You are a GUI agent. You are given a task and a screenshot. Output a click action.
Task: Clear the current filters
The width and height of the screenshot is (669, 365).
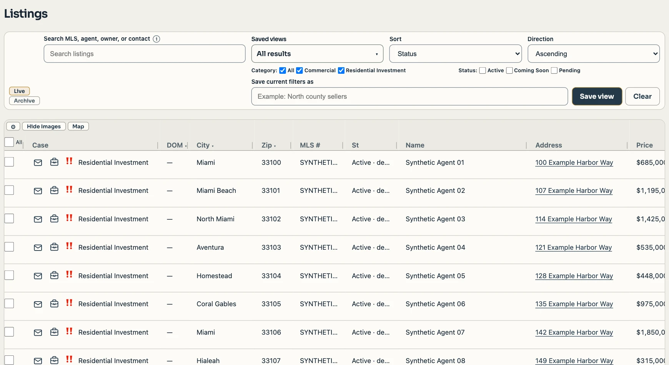[x=642, y=96]
